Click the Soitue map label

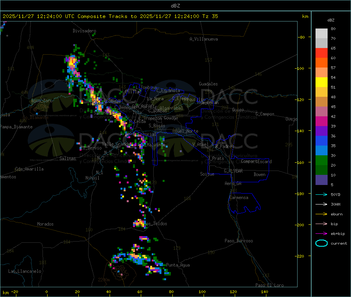coord(207,174)
